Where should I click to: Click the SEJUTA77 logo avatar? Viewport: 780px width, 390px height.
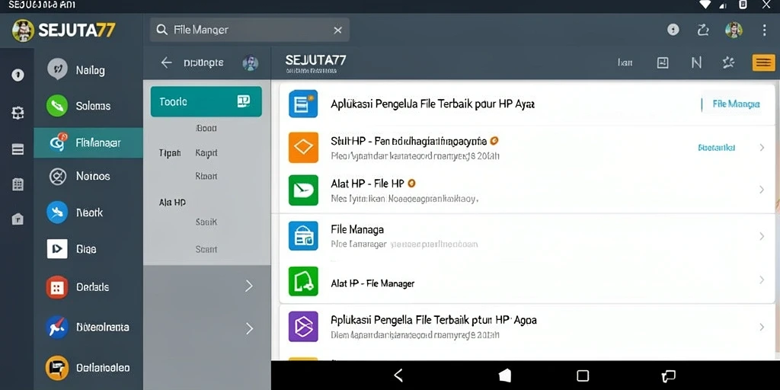(23, 30)
